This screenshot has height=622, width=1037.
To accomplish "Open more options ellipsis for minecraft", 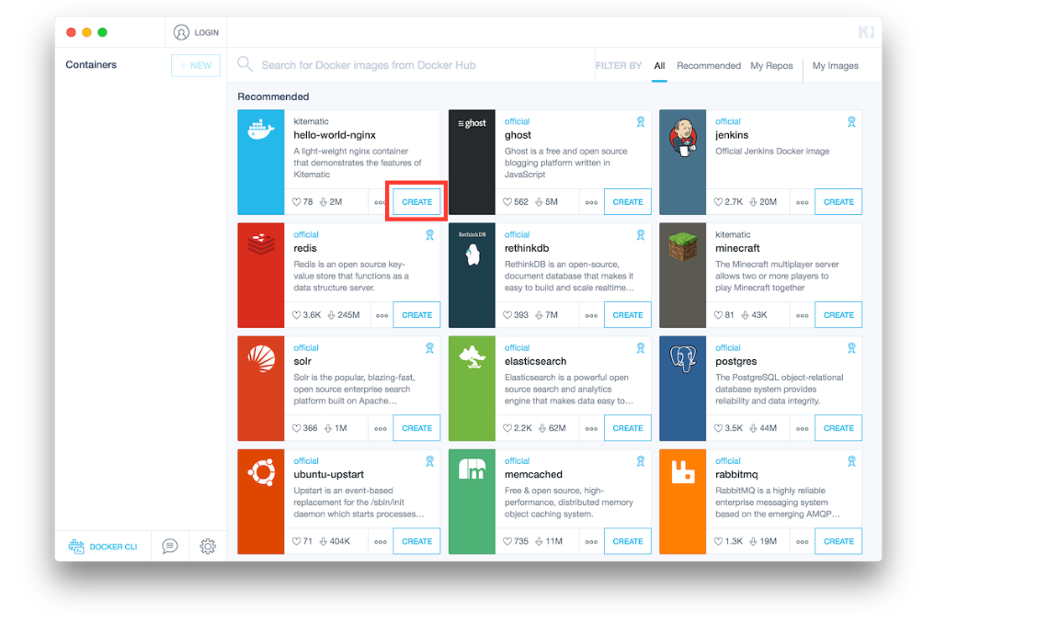I will pos(803,315).
